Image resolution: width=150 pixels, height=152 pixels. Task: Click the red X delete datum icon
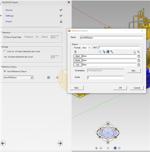pyautogui.click(x=57, y=78)
